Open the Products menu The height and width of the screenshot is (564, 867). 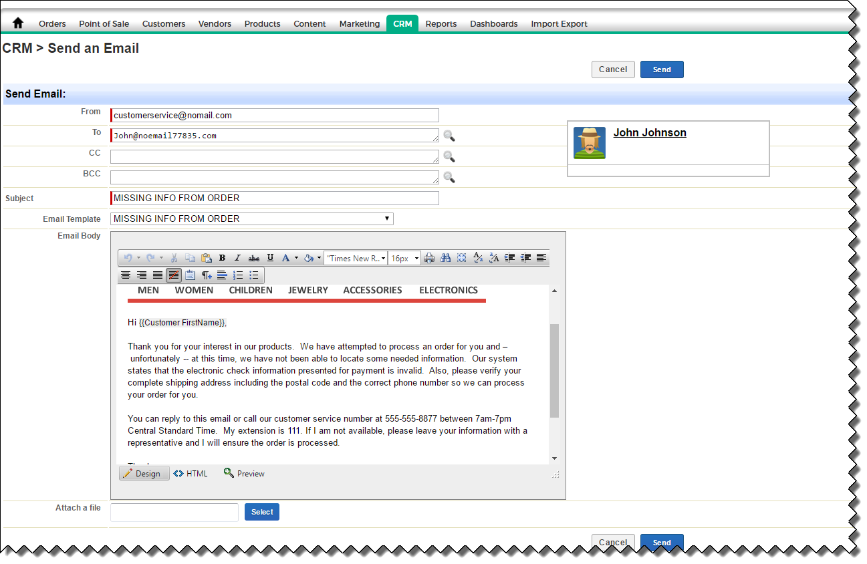click(262, 23)
